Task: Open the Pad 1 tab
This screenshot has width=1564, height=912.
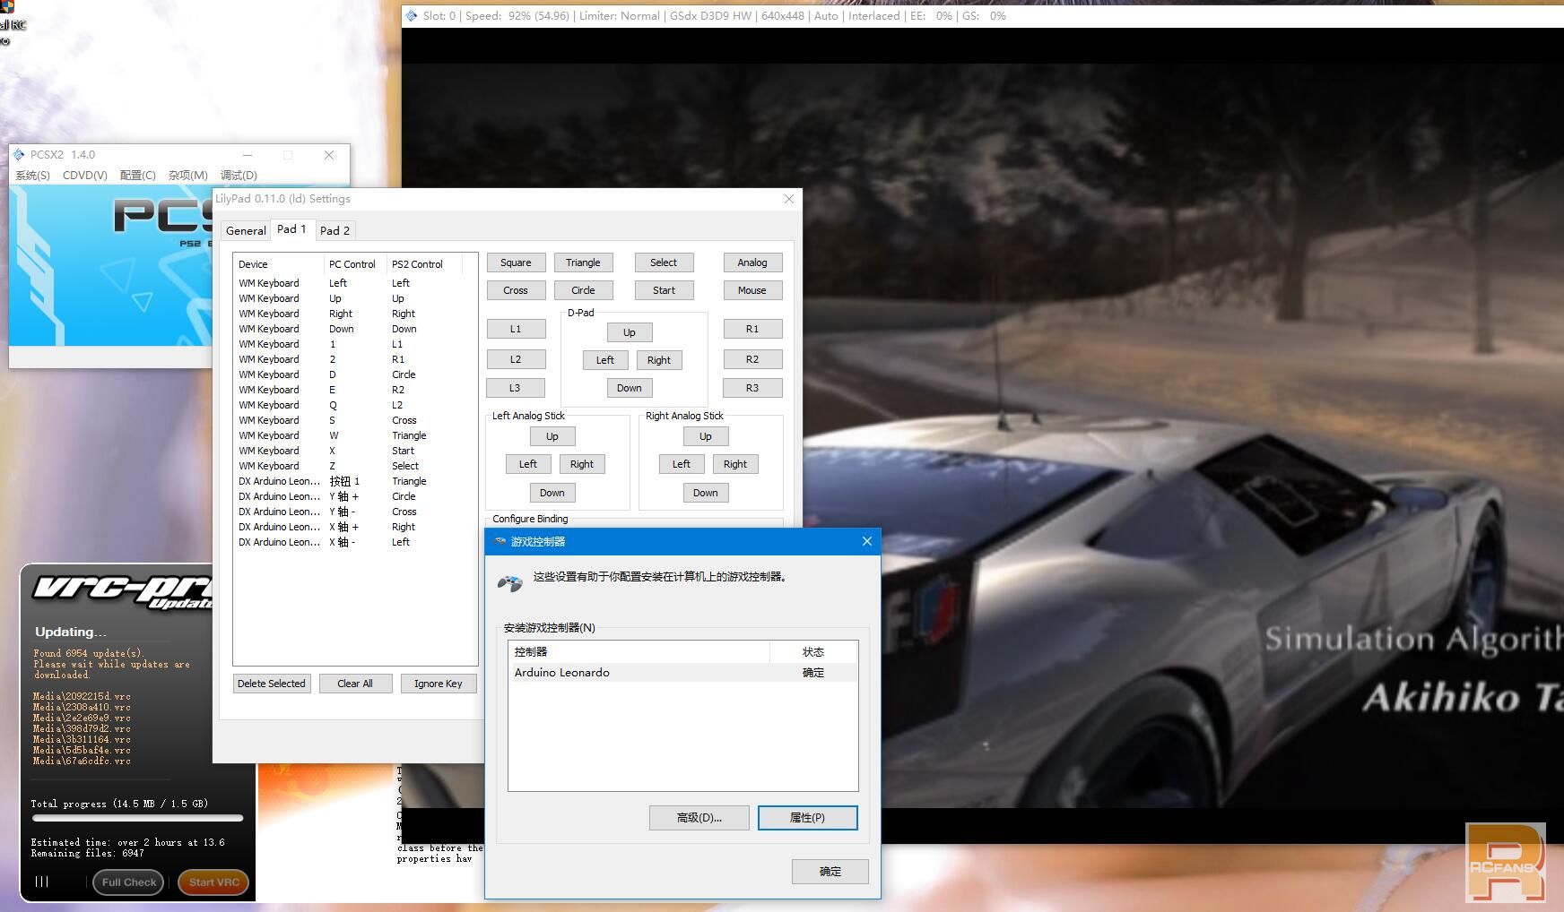Action: click(291, 229)
